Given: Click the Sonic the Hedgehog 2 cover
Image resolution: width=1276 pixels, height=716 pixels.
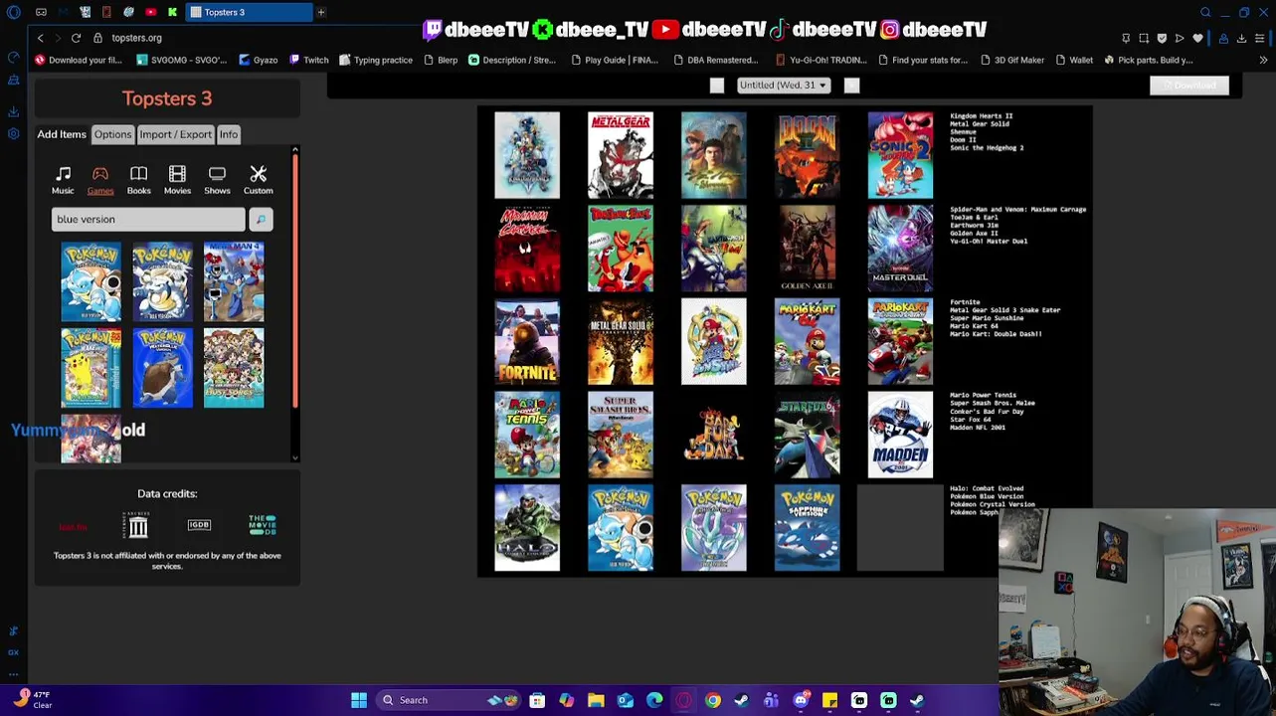Looking at the screenshot, I should pyautogui.click(x=900, y=155).
